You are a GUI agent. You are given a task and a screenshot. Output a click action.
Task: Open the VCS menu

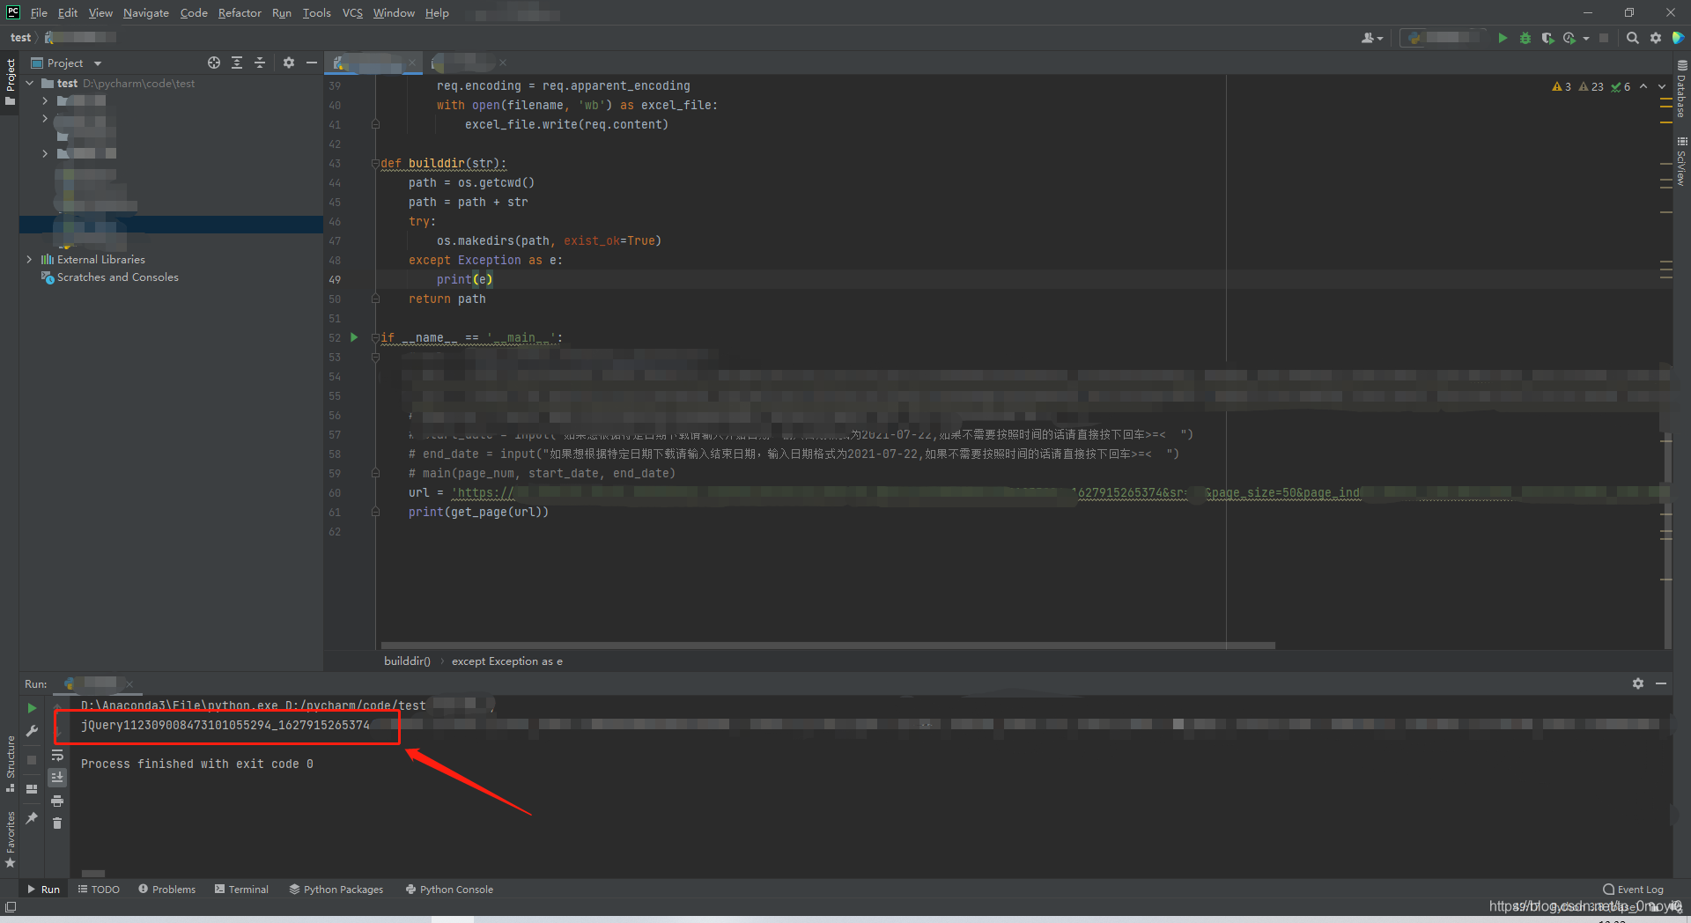click(352, 12)
